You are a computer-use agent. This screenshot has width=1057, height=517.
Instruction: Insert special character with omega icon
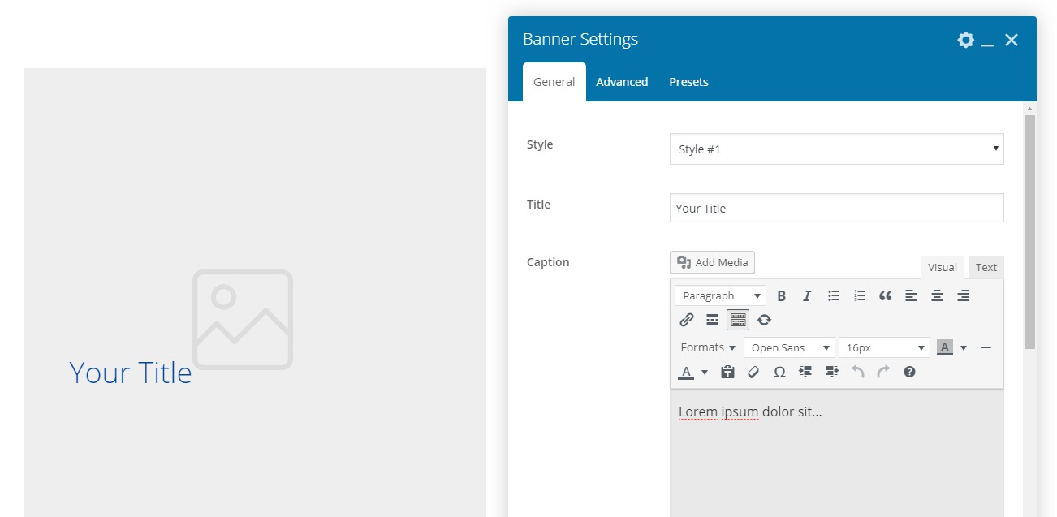[x=779, y=372]
